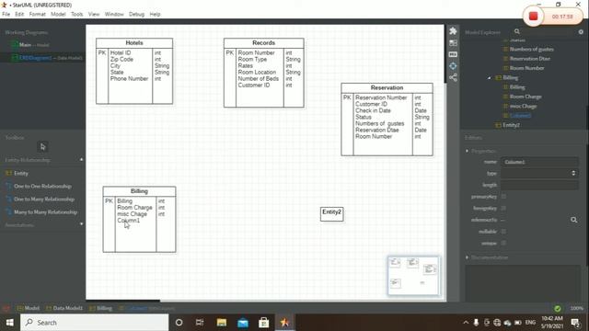Open the Edit menu

[x=19, y=15]
